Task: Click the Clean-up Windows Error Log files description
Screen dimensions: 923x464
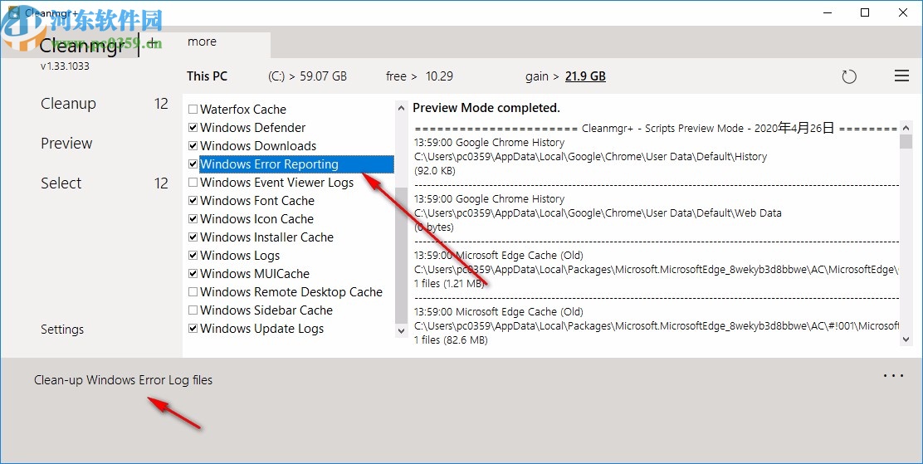Action: tap(123, 380)
